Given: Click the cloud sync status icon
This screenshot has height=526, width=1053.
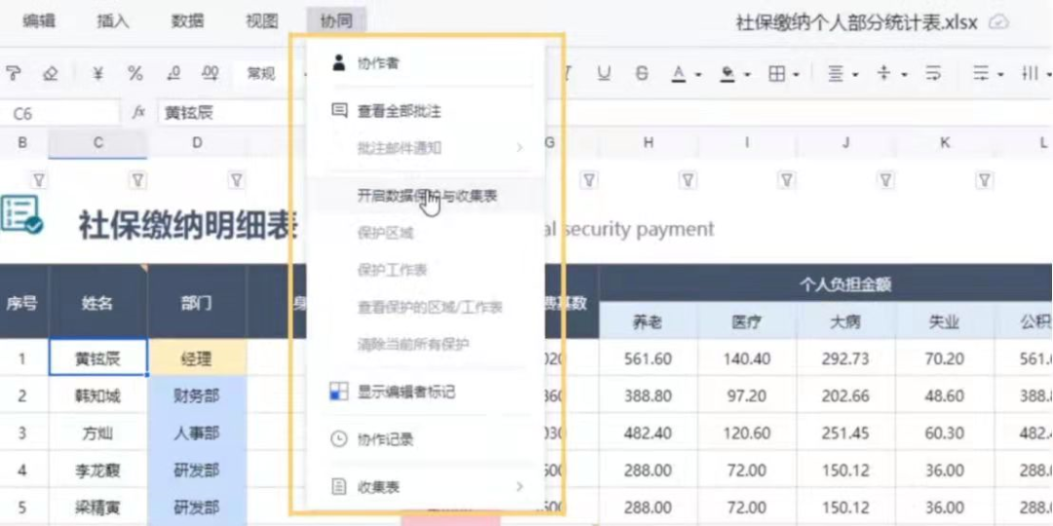Looking at the screenshot, I should tap(998, 22).
